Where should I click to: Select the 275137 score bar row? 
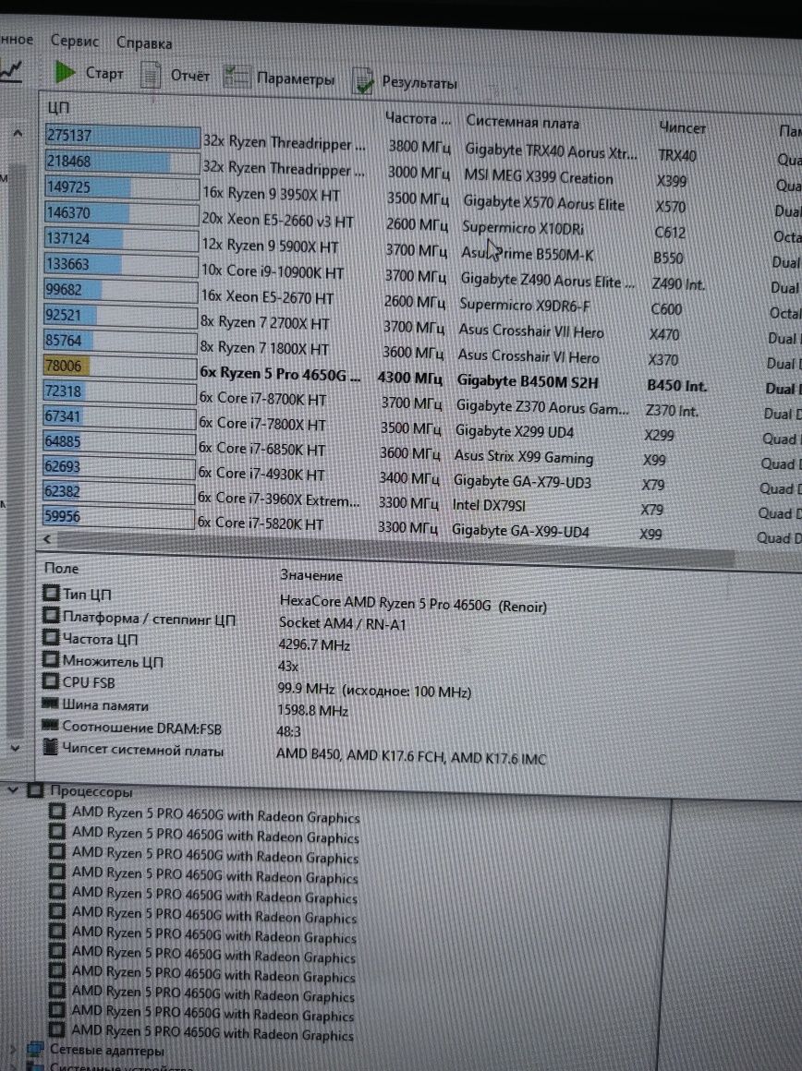point(122,135)
